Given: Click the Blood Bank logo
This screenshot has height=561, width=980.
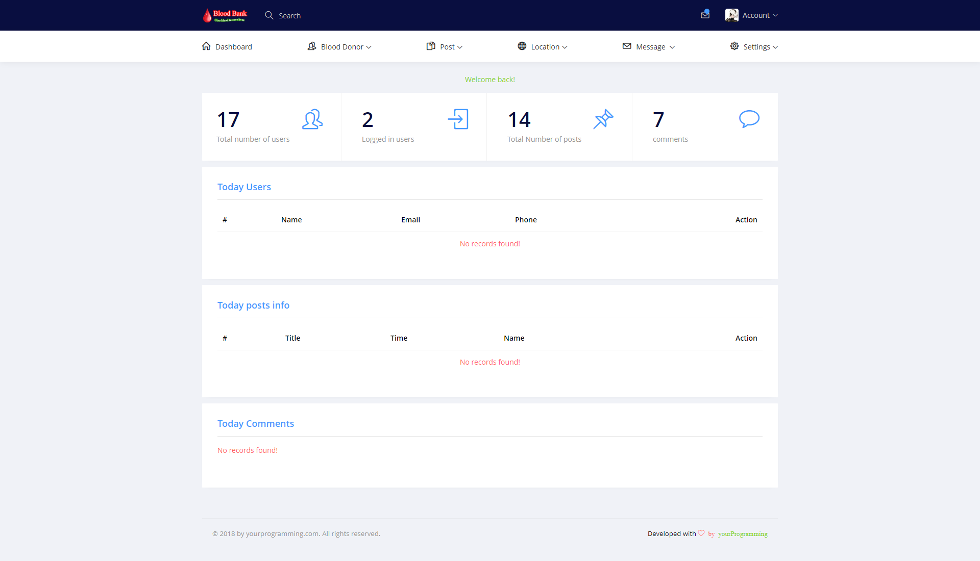Looking at the screenshot, I should tap(225, 15).
